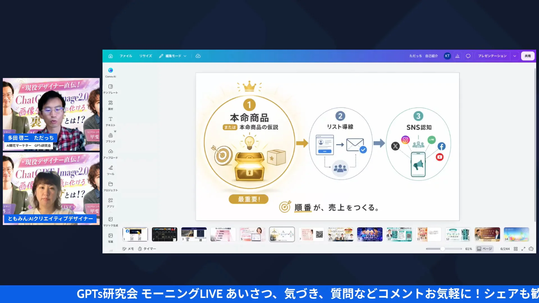The width and height of the screenshot is (539, 303).
Task: Open the assistant robot icon in footer
Action: [x=531, y=249]
